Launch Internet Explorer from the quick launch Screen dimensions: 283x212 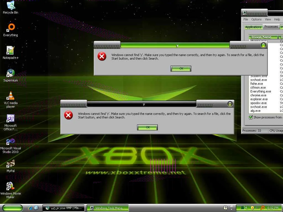[30, 208]
